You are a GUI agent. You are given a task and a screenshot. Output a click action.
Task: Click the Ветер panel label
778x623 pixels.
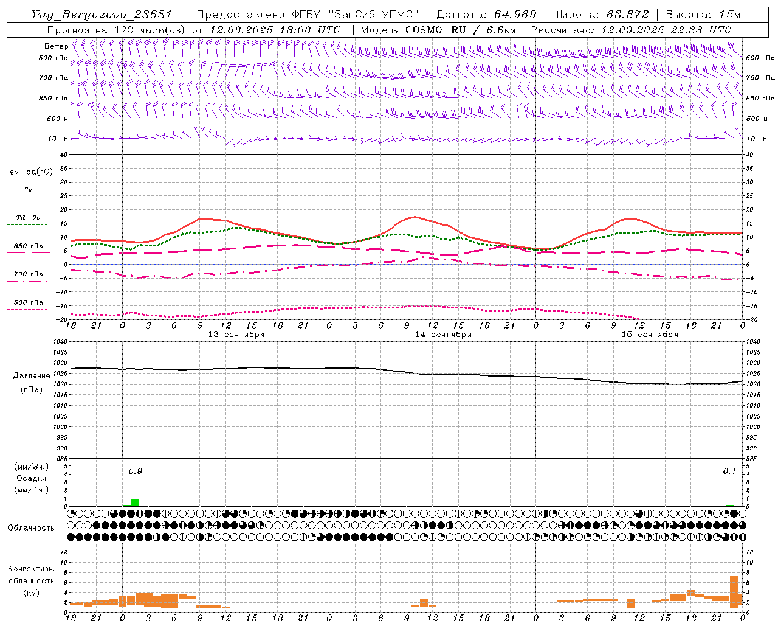56,46
